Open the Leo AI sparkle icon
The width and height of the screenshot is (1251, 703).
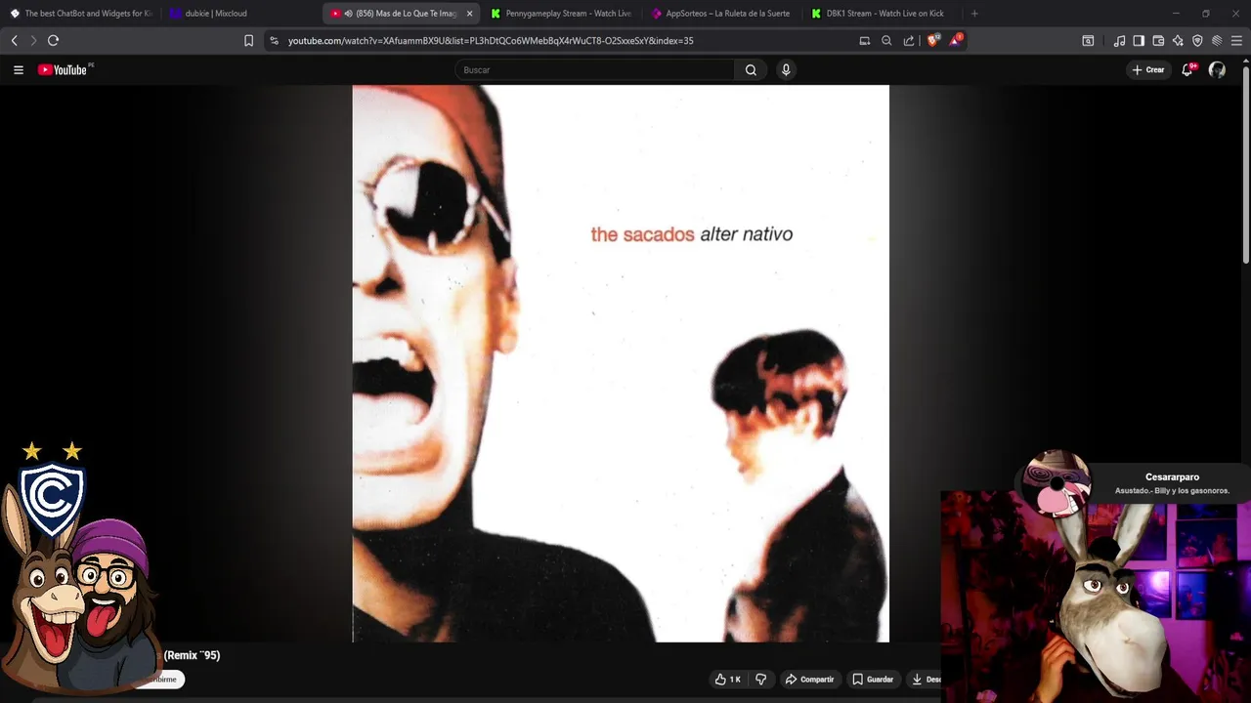1178,40
